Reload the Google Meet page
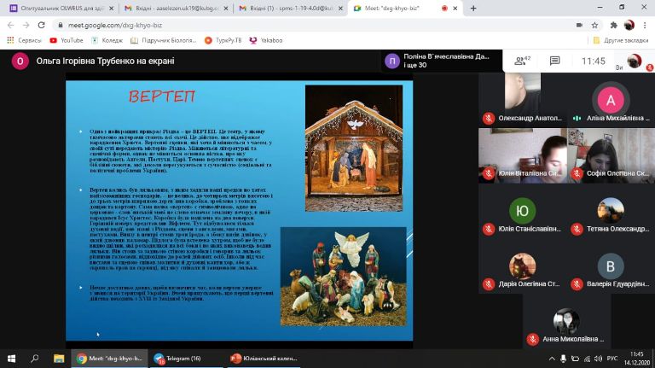 pos(42,25)
